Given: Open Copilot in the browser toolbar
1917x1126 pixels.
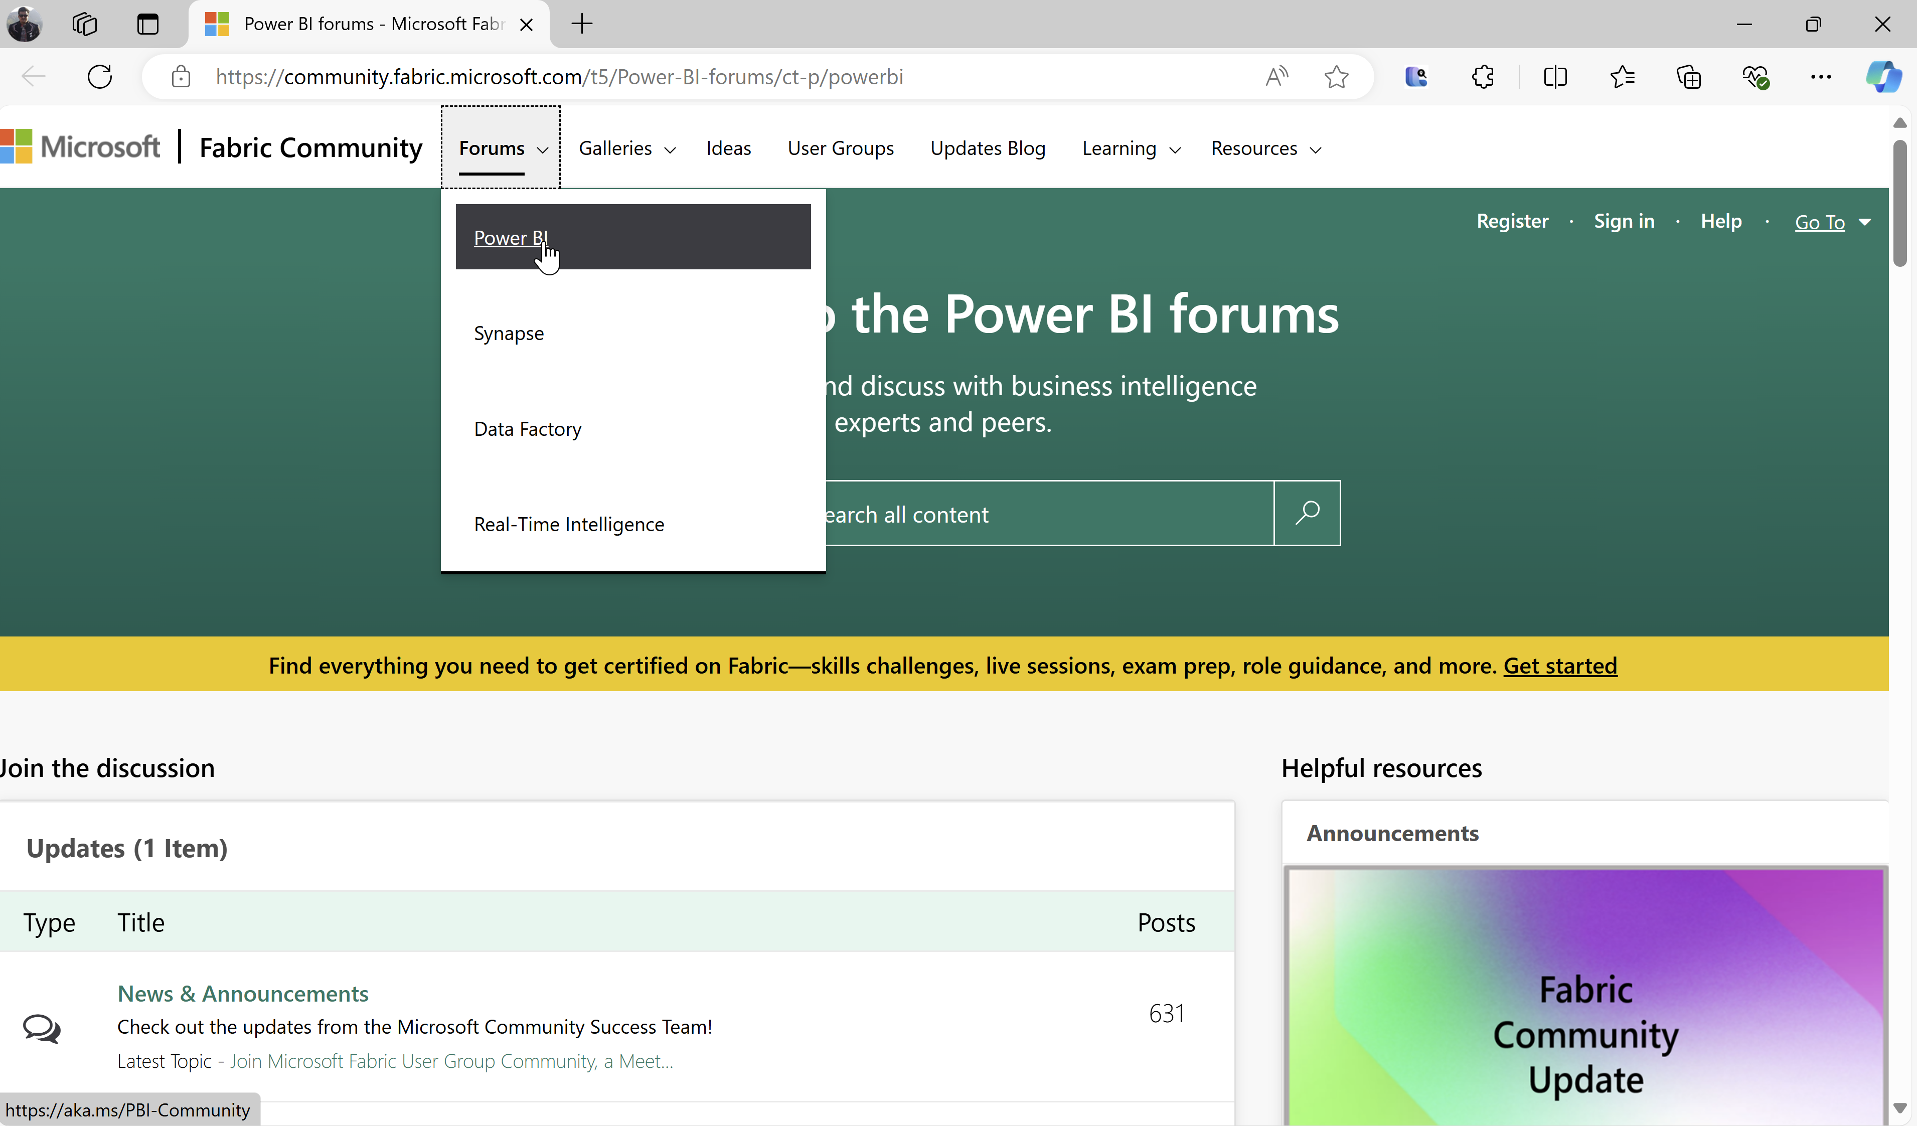Looking at the screenshot, I should (x=1884, y=76).
